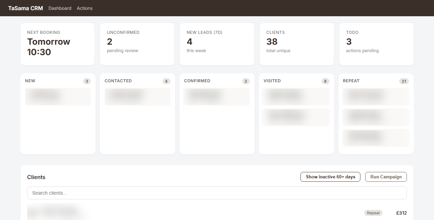Click the TaSama CRM logo
The height and width of the screenshot is (220, 434).
click(x=25, y=8)
